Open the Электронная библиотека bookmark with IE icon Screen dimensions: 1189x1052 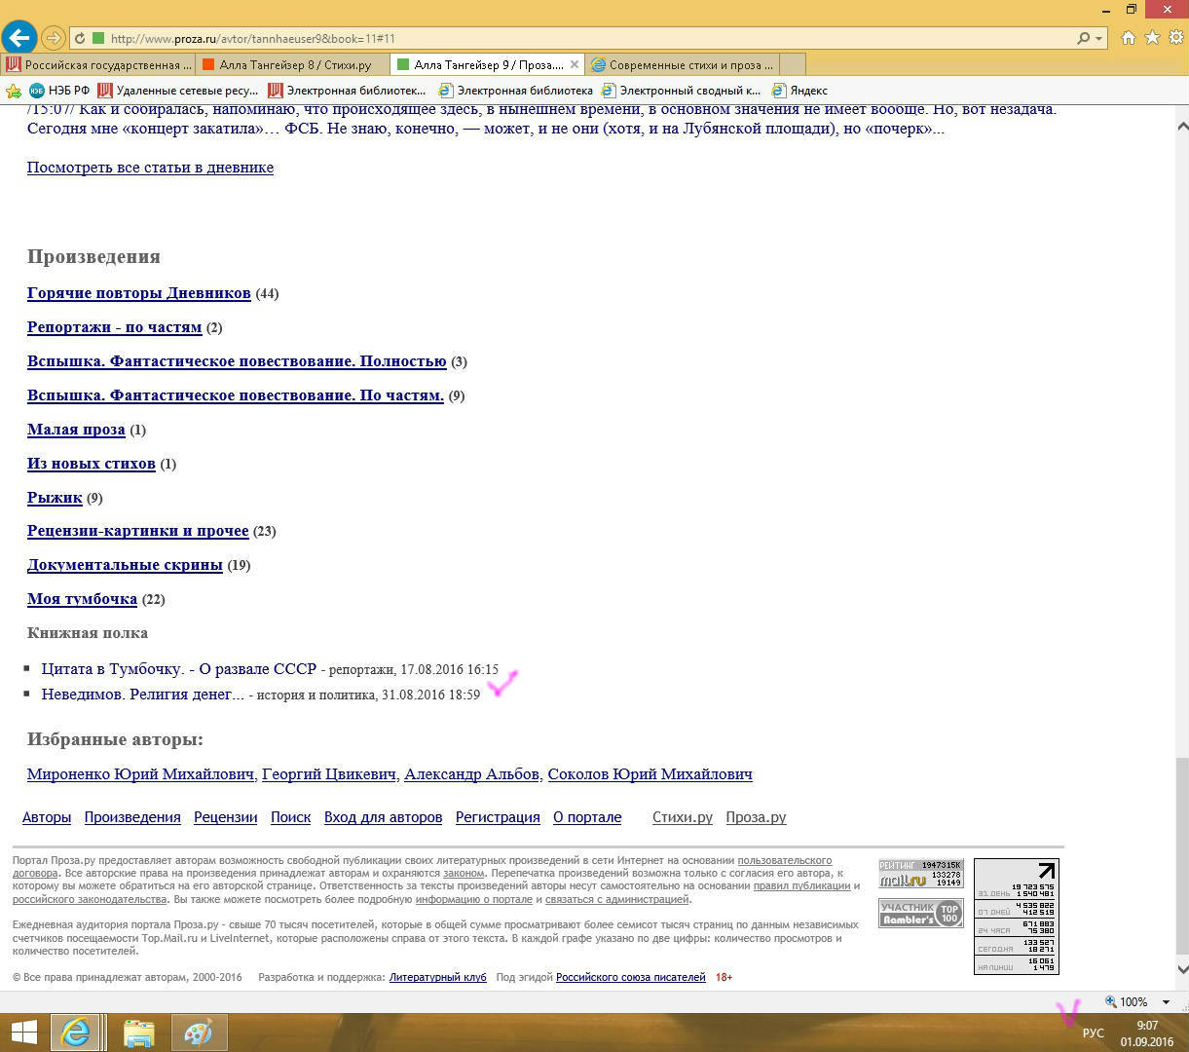click(516, 91)
